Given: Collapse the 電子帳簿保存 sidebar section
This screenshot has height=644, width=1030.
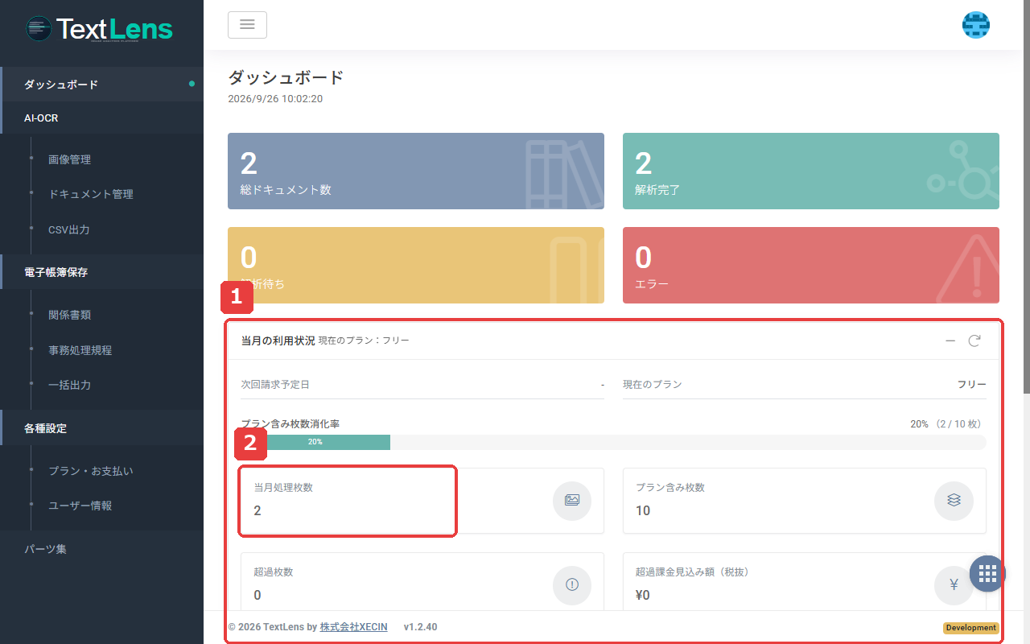Looking at the screenshot, I should coord(101,272).
